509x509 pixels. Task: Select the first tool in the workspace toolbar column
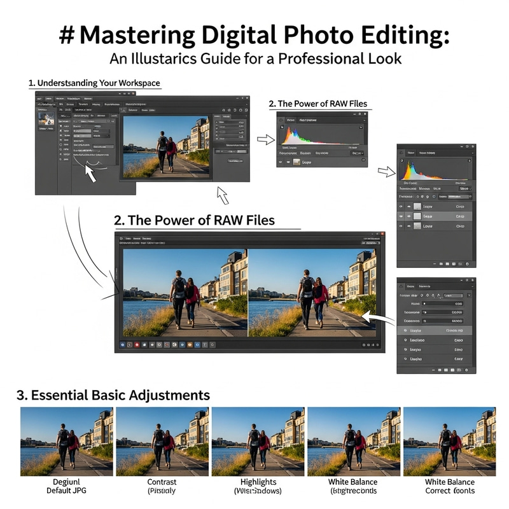pyautogui.click(x=60, y=126)
